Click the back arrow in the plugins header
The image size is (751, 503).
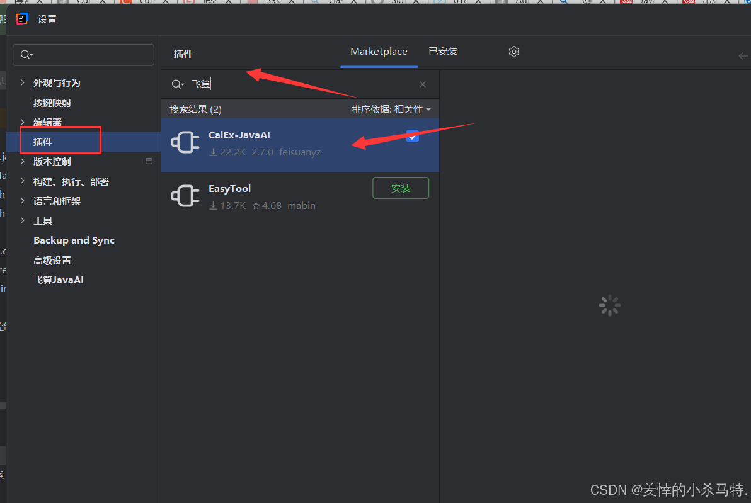point(743,56)
